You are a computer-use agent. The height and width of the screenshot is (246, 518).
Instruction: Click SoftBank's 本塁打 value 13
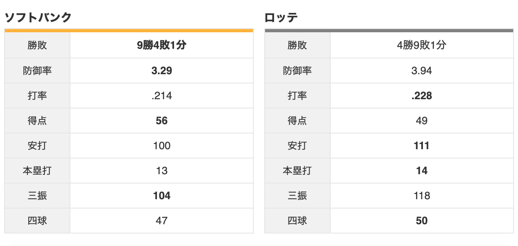(x=161, y=171)
